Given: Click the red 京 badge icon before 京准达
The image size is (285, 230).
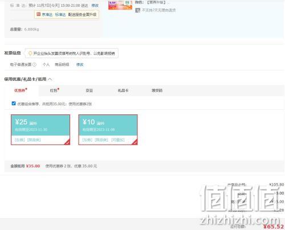Looking at the screenshot, I should pyautogui.click(x=39, y=14).
